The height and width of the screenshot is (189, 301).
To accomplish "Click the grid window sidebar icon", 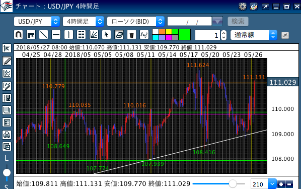I will coord(7,110).
